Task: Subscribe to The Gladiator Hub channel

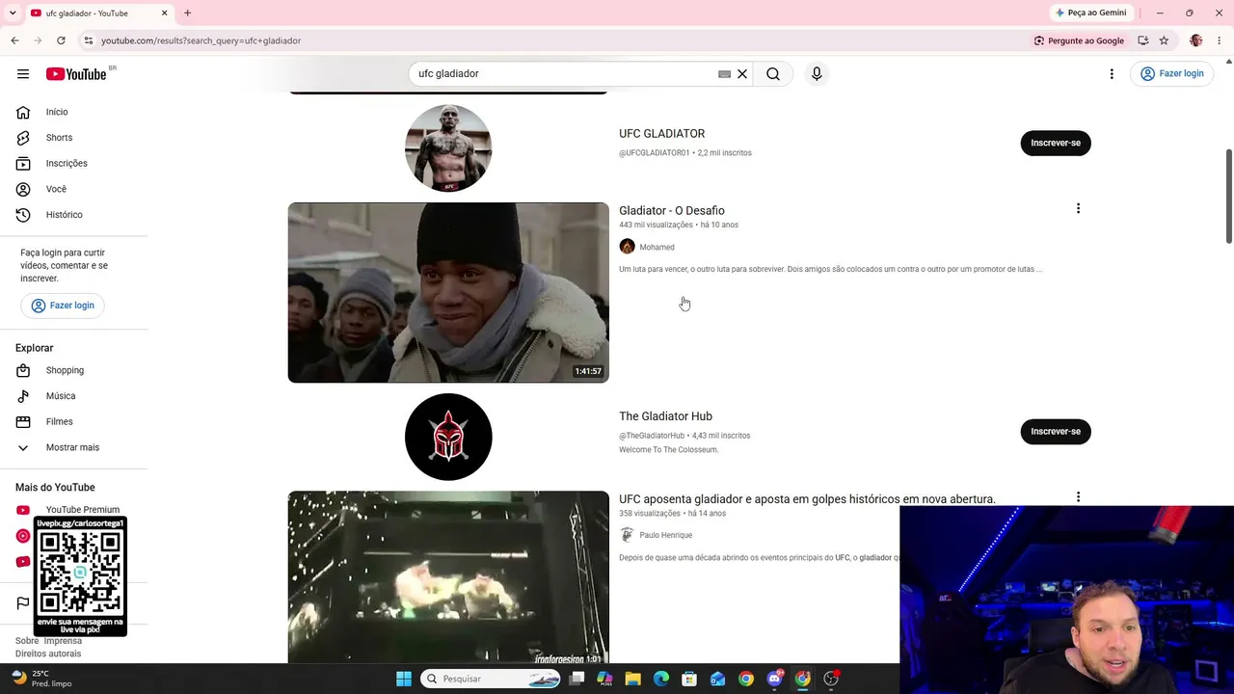Action: click(x=1056, y=431)
